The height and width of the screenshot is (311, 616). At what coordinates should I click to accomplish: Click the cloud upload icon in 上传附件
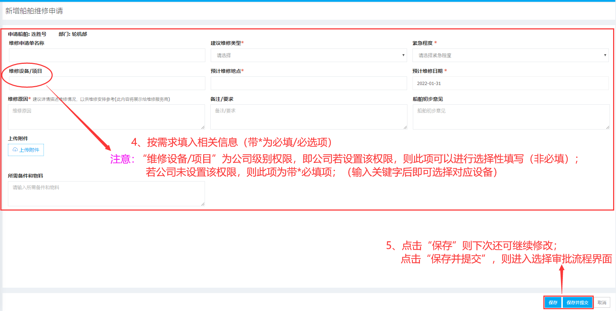[x=15, y=150]
